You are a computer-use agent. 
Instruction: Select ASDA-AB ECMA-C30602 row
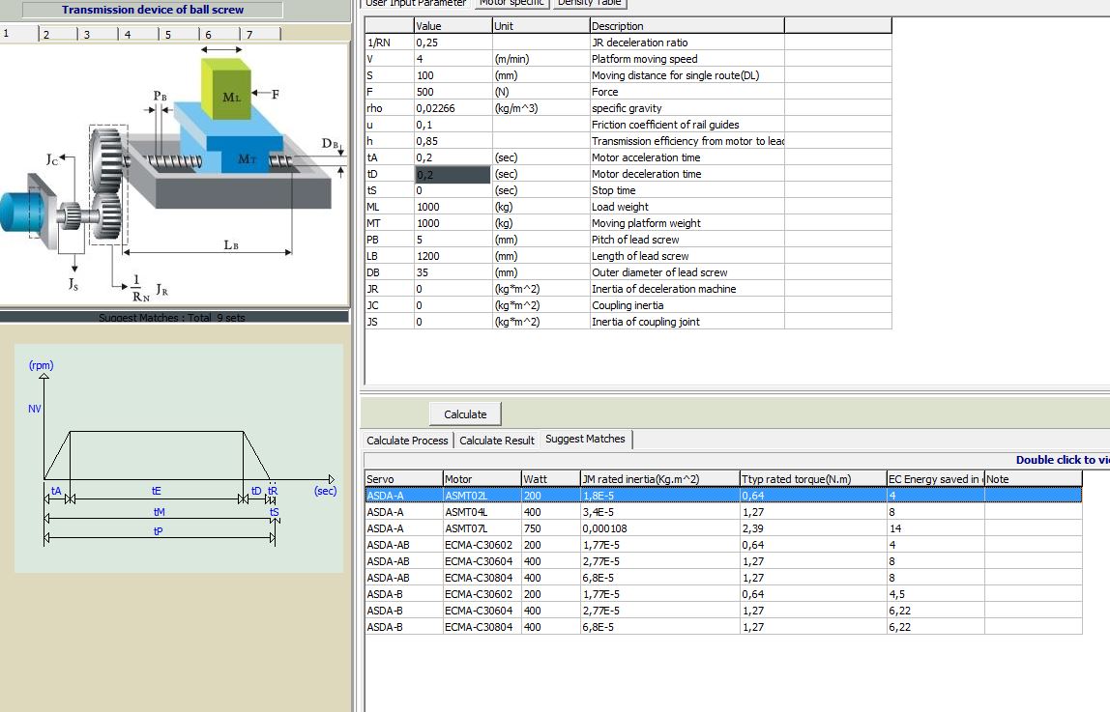(x=723, y=545)
